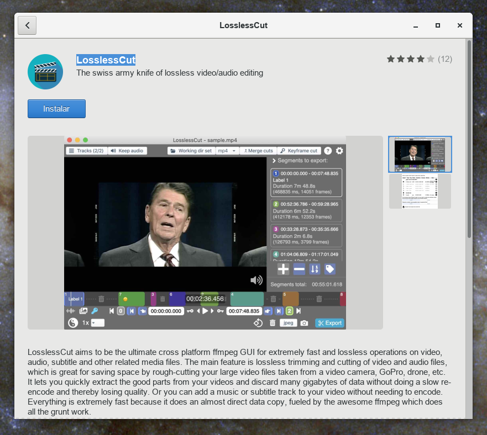Click the LosslessCut clapperboard app icon
Screen dimensions: 487x435
click(x=45, y=72)
